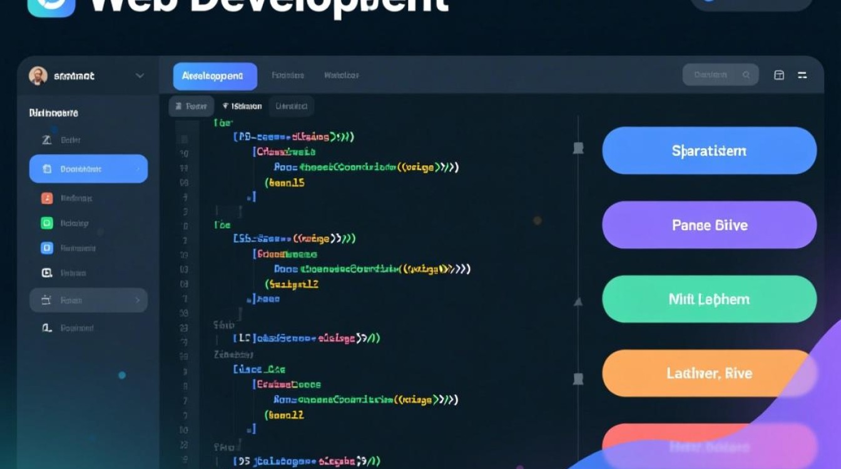
Task: Click the top marker on the vertical divider
Action: pos(578,148)
